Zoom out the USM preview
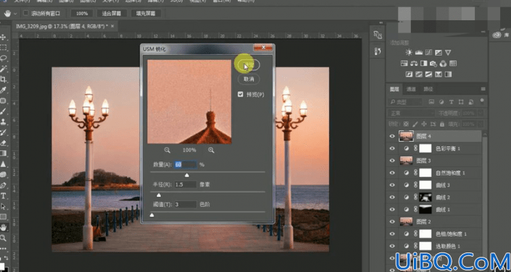Image resolution: width=511 pixels, height=272 pixels. pyautogui.click(x=167, y=150)
